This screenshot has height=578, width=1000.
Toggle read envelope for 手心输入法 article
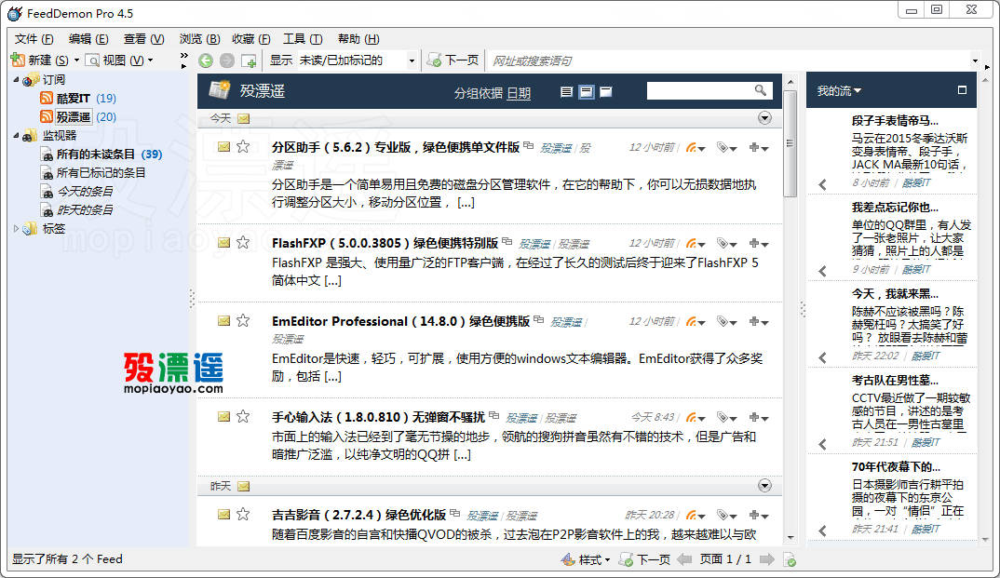click(223, 416)
